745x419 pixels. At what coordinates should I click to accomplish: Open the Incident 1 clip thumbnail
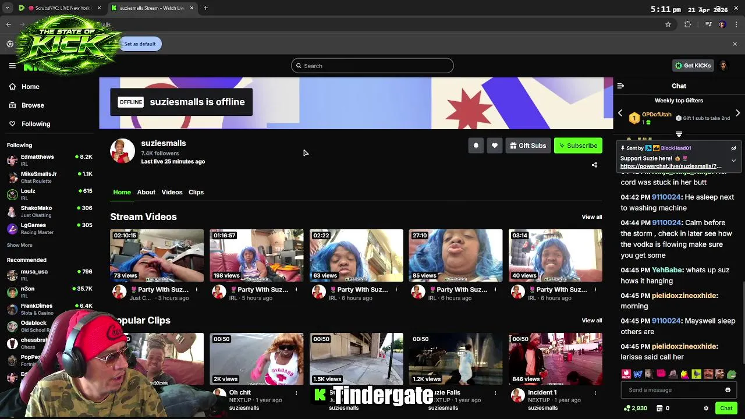[x=555, y=359]
